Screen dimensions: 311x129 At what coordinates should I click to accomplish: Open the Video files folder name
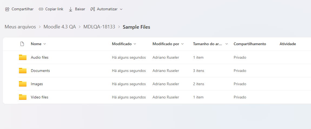(x=39, y=97)
